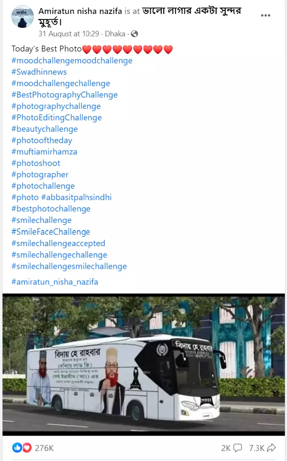
Task: Click the public globe privacy icon
Action: pos(134,34)
